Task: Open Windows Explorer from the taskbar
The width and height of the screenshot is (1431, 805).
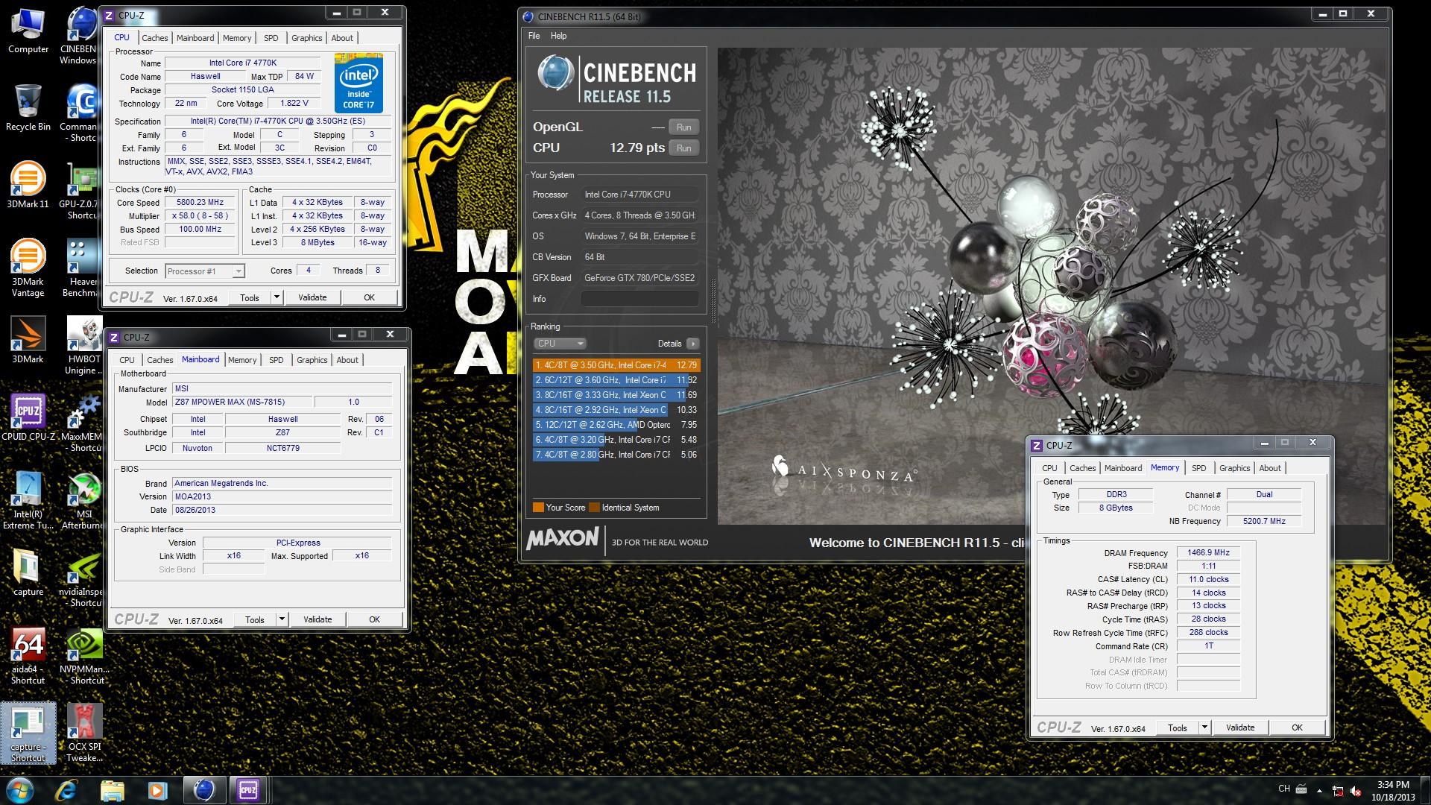Action: point(112,790)
